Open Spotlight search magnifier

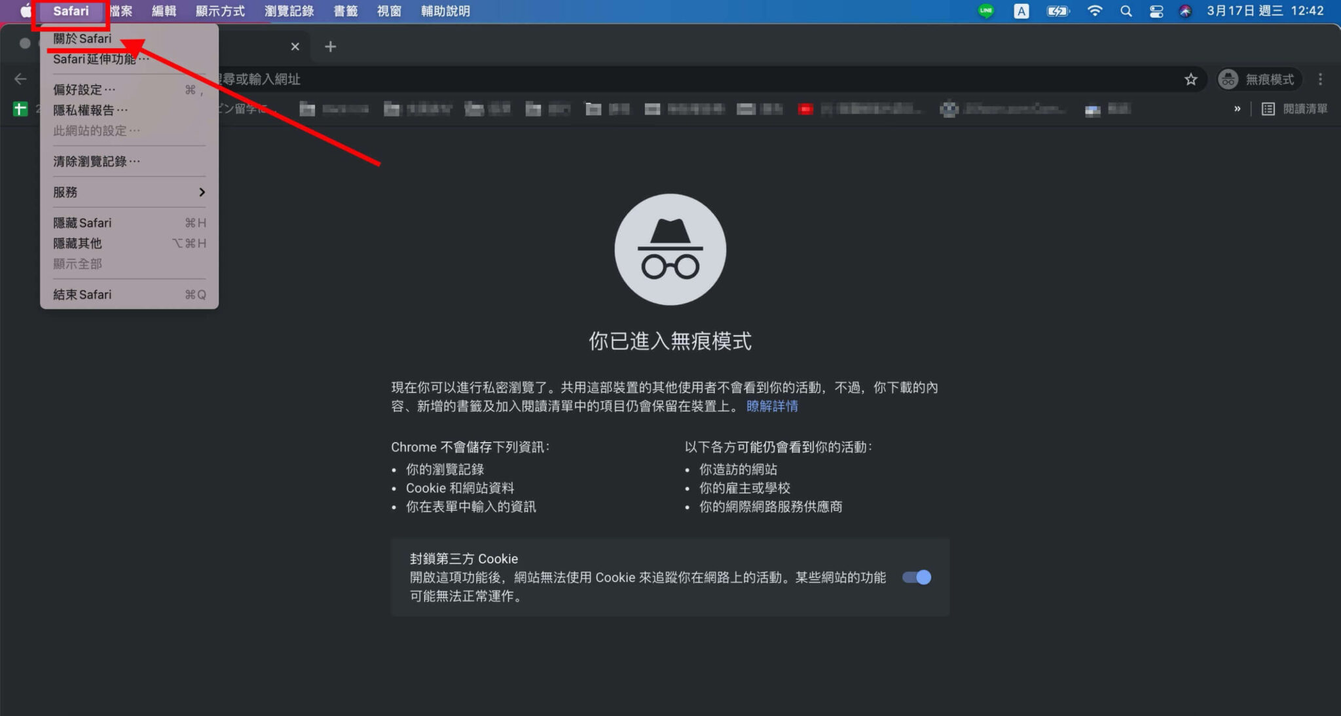1126,11
